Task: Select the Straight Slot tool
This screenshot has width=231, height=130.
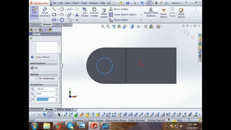Action: pos(54,20)
